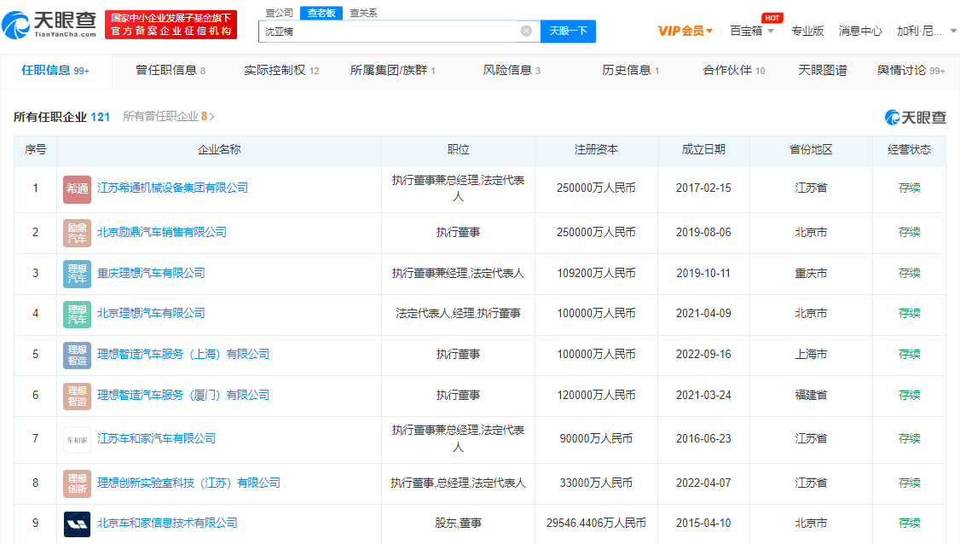Select the 查老板 search tab

point(321,12)
